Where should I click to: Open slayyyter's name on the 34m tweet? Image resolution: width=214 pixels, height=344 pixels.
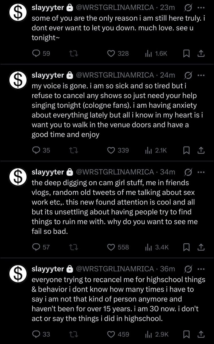[x=48, y=172]
